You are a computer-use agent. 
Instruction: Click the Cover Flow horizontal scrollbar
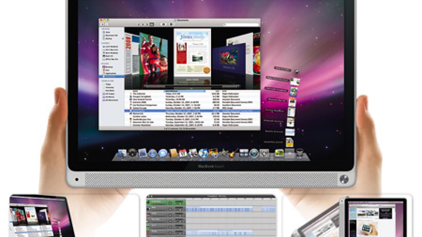click(192, 86)
